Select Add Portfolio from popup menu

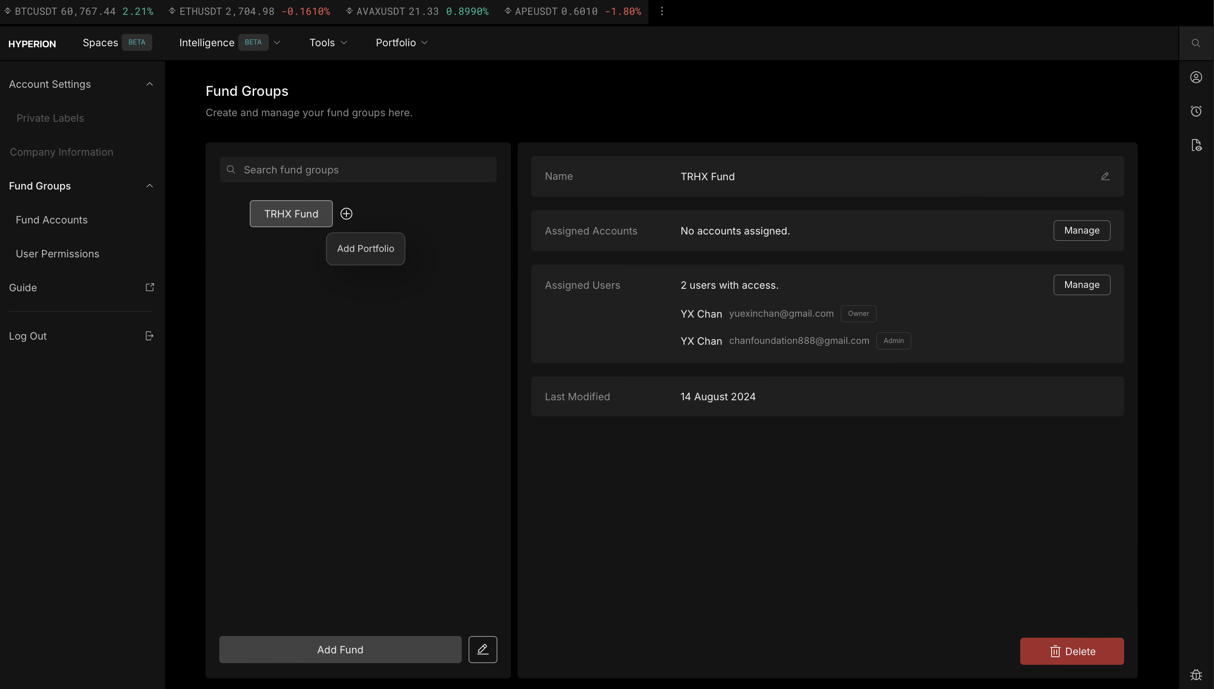point(365,249)
